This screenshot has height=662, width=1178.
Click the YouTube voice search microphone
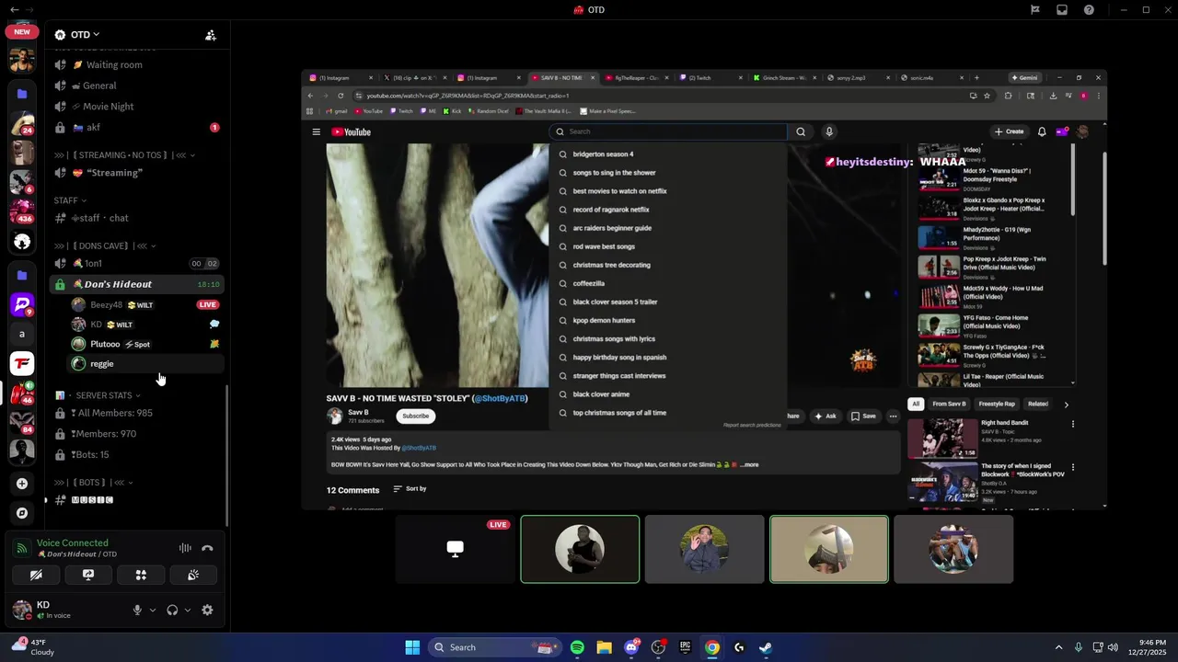click(x=829, y=131)
